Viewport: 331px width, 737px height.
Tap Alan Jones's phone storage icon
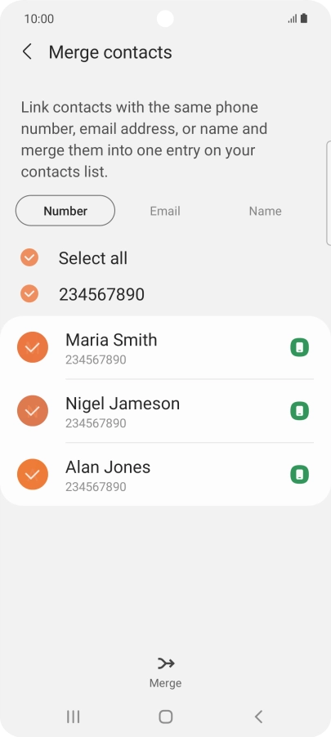pyautogui.click(x=299, y=475)
